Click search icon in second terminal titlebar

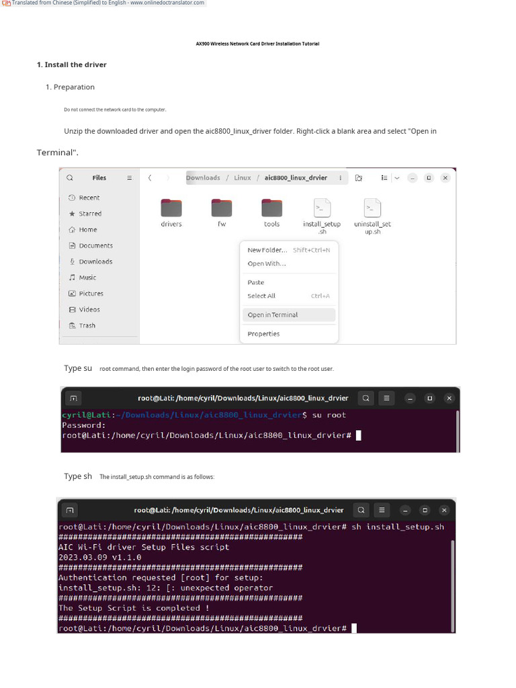pos(361,511)
